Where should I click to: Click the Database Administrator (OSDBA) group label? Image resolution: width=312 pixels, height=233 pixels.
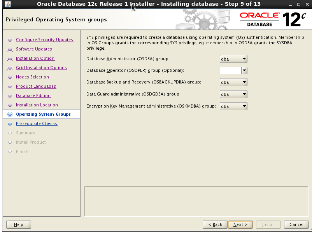(x=128, y=59)
